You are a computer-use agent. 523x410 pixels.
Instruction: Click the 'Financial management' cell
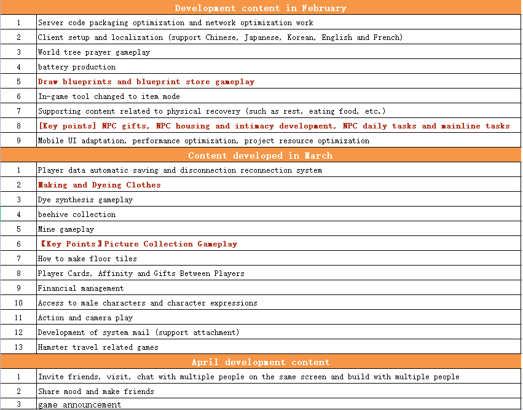tap(81, 288)
